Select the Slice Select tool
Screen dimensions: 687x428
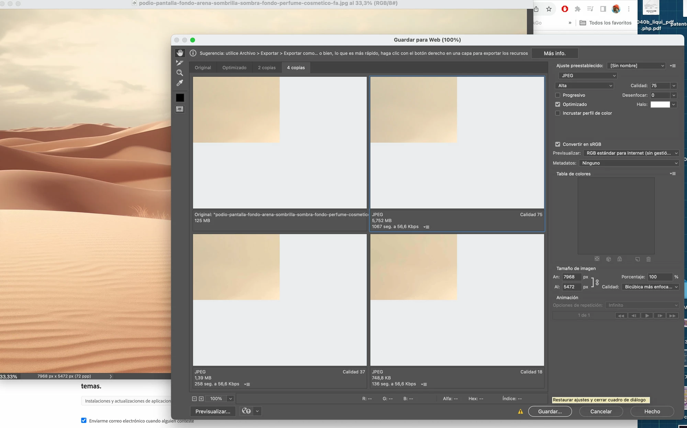(180, 63)
